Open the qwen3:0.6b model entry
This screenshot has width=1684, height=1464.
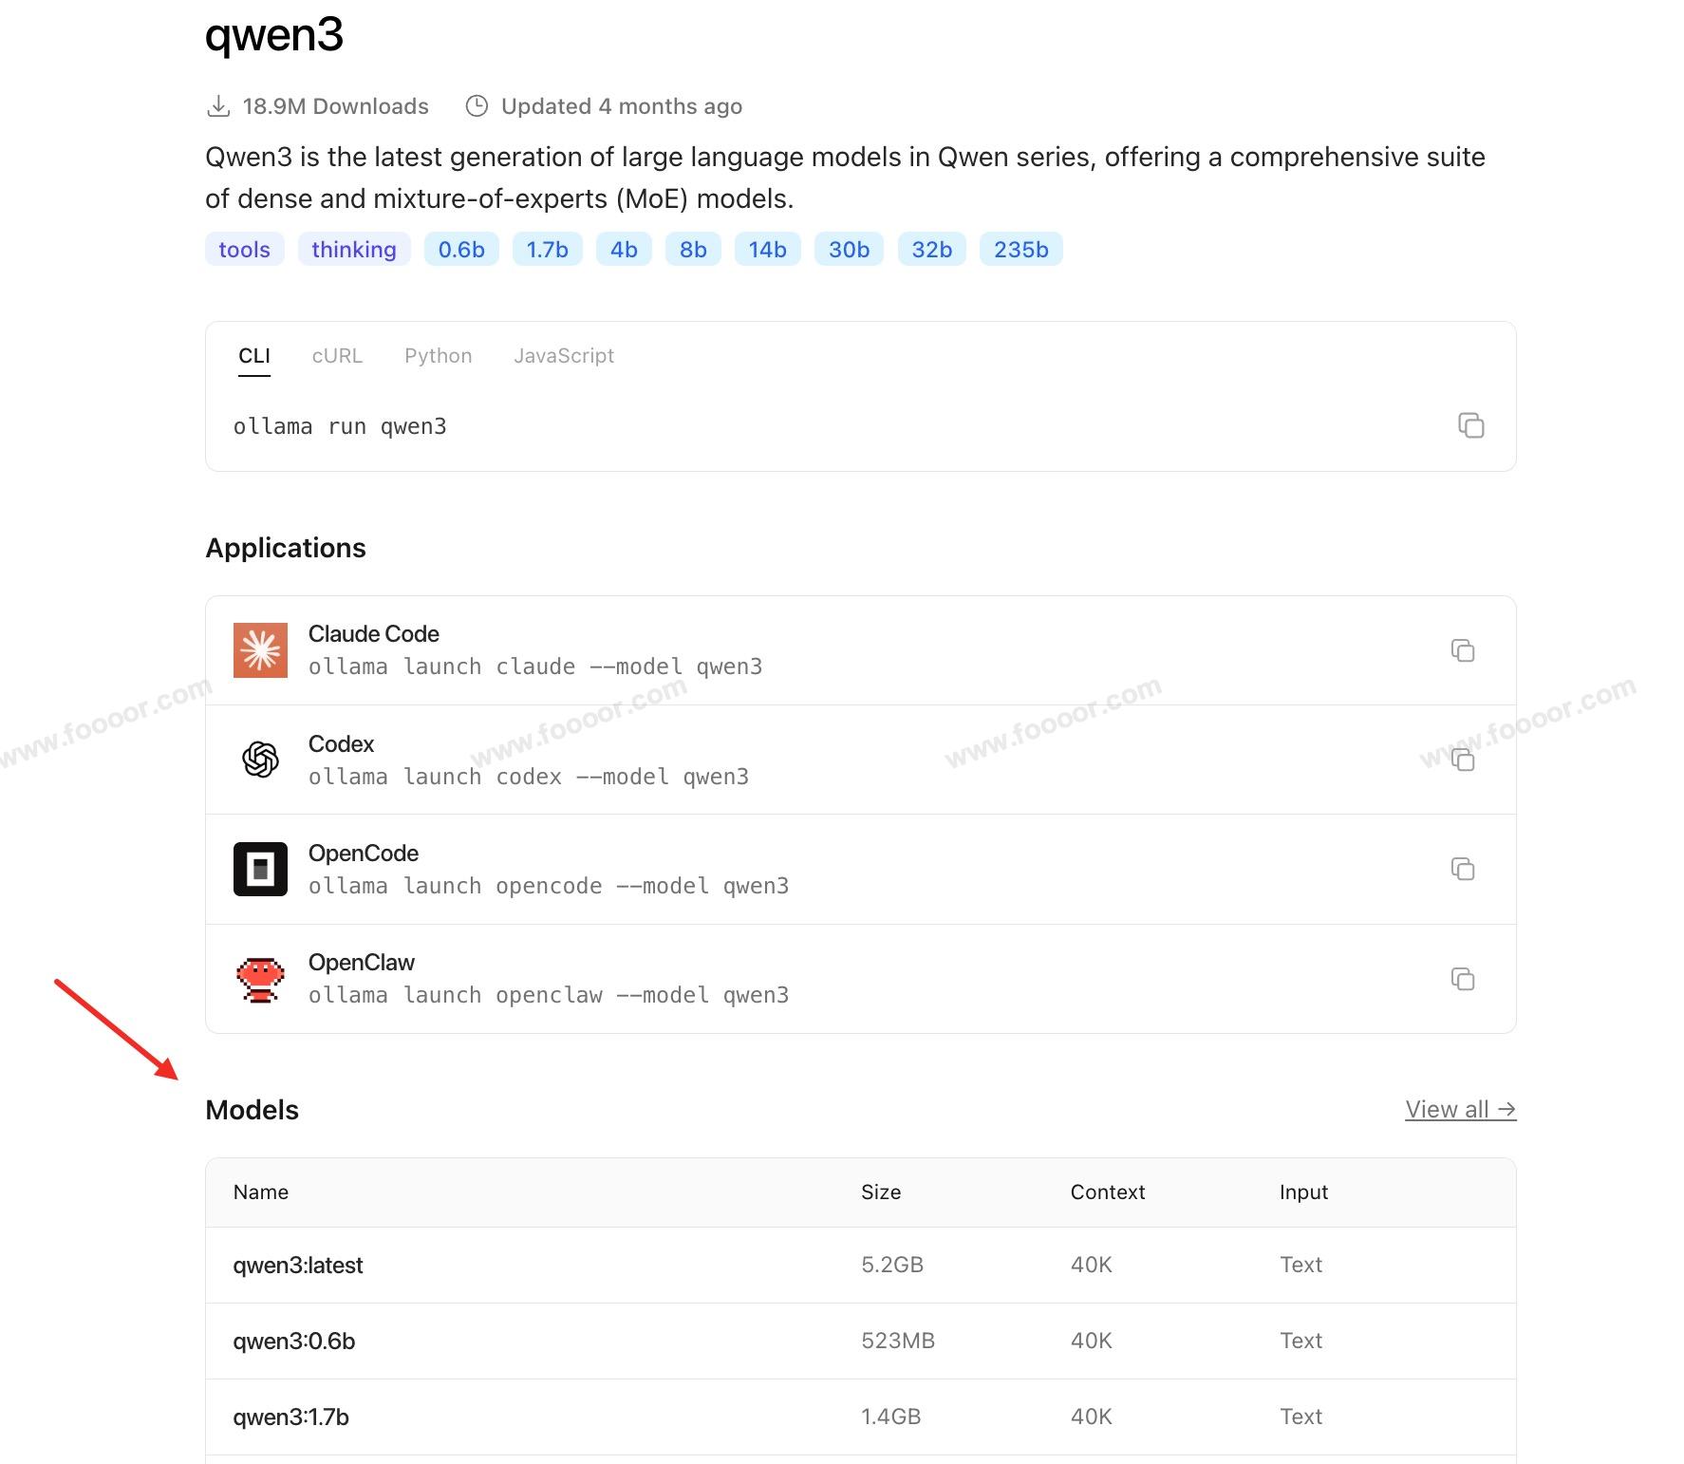(x=294, y=1342)
